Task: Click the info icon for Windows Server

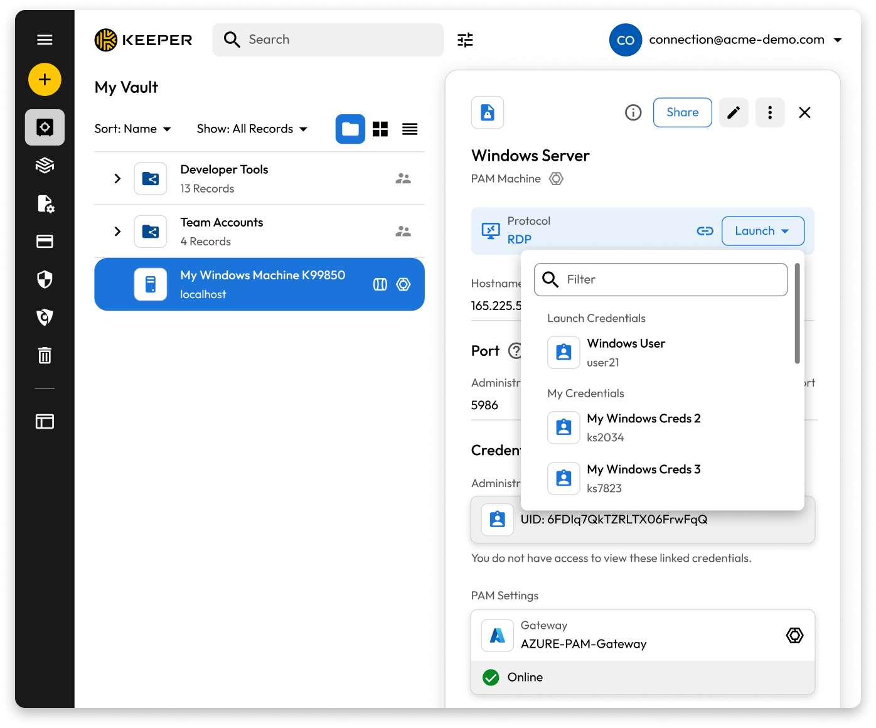Action: point(633,113)
